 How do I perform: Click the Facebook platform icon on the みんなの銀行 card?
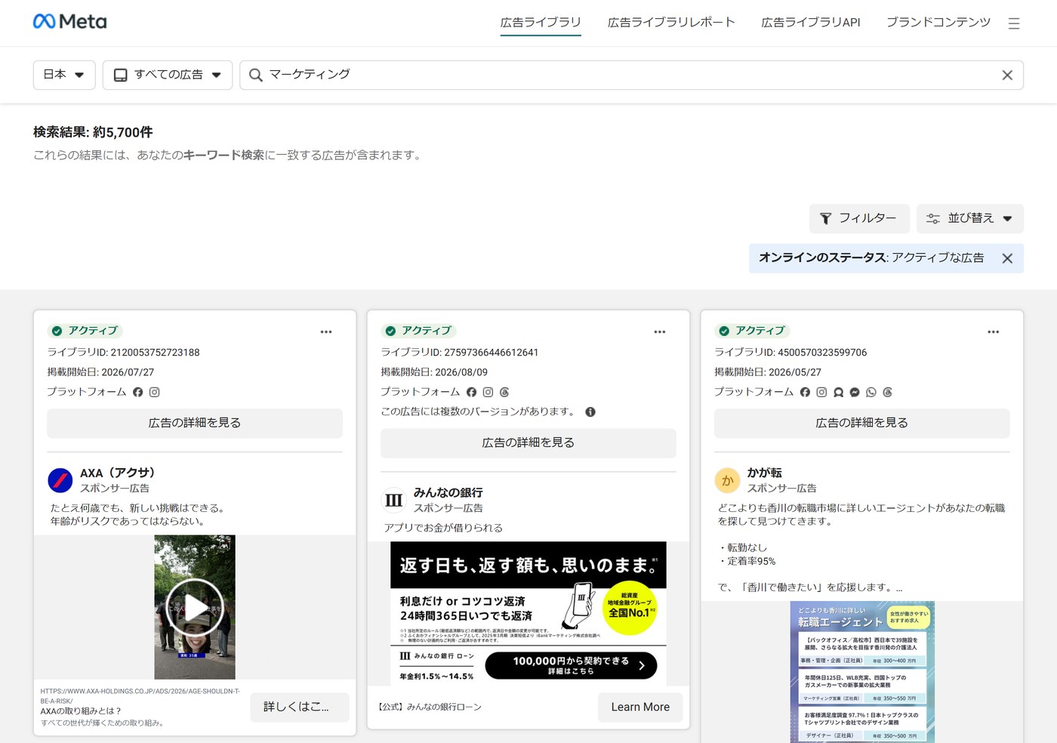pos(471,392)
